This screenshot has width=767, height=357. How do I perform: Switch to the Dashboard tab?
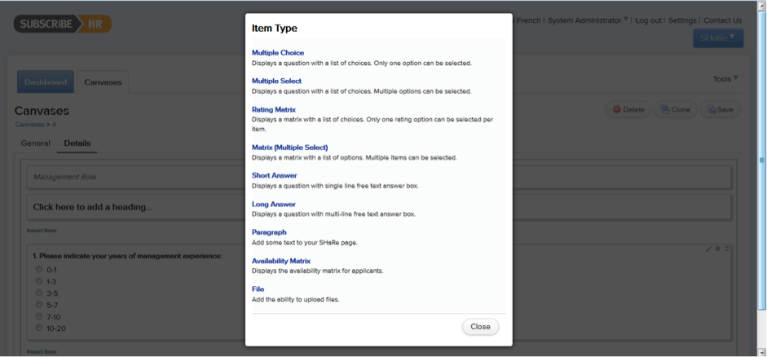point(46,82)
